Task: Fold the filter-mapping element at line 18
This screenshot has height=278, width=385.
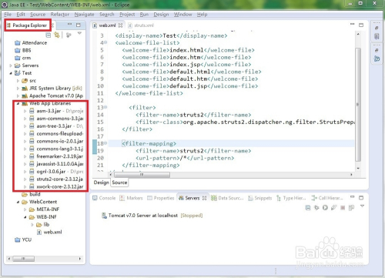Action: 105,143
